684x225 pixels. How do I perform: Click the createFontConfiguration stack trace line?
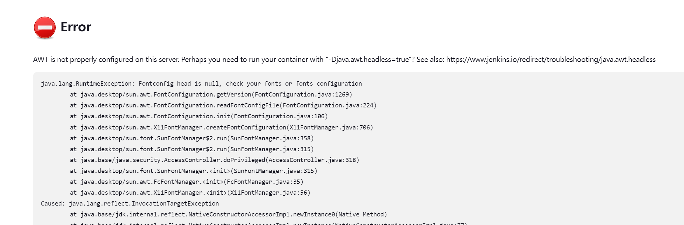[x=221, y=127]
